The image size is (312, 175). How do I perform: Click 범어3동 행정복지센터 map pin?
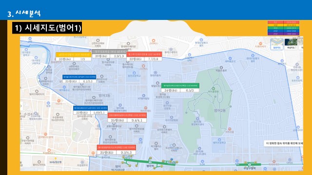[x=120, y=105]
